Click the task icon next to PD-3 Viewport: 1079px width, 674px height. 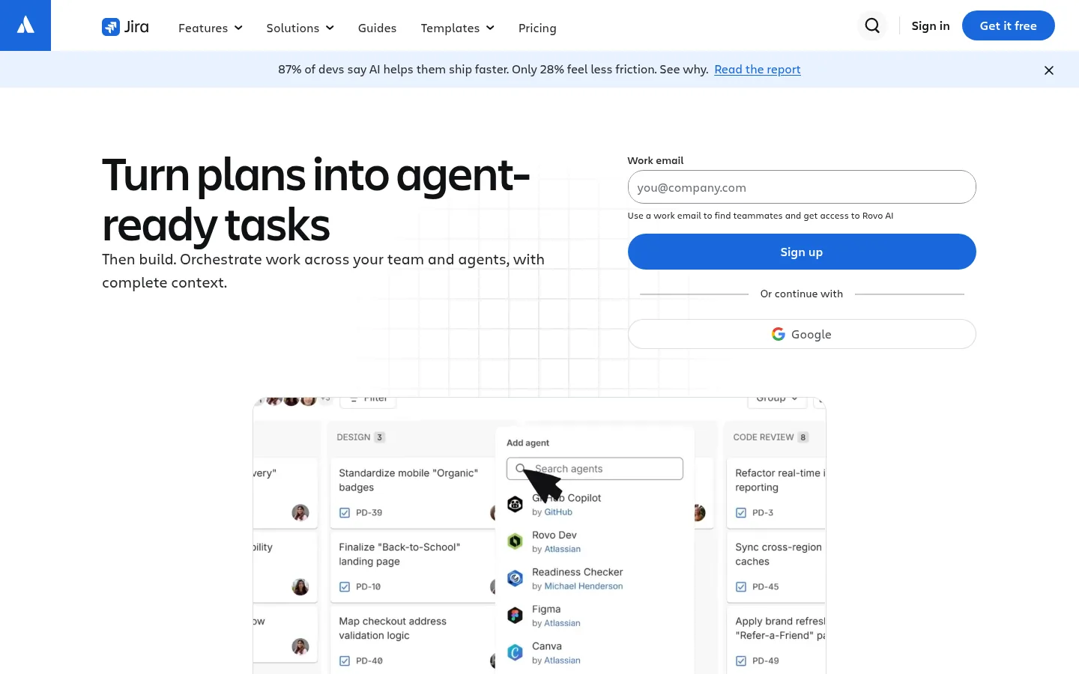pyautogui.click(x=741, y=513)
